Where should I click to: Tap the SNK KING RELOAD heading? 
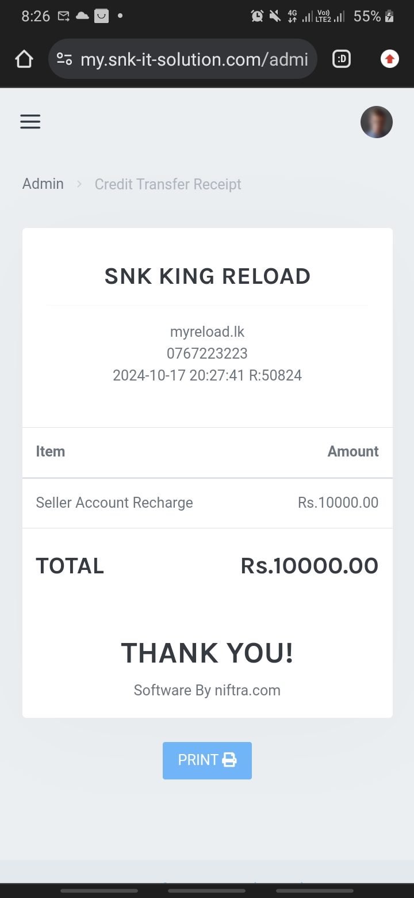(207, 276)
